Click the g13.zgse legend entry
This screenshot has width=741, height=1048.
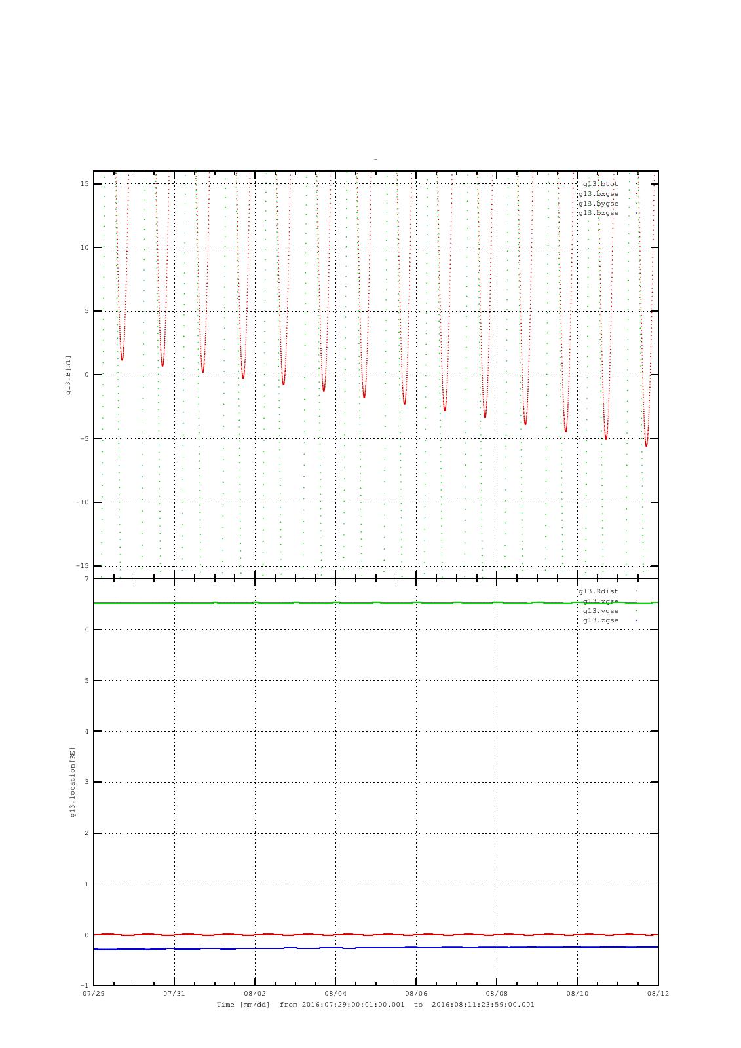click(x=601, y=620)
